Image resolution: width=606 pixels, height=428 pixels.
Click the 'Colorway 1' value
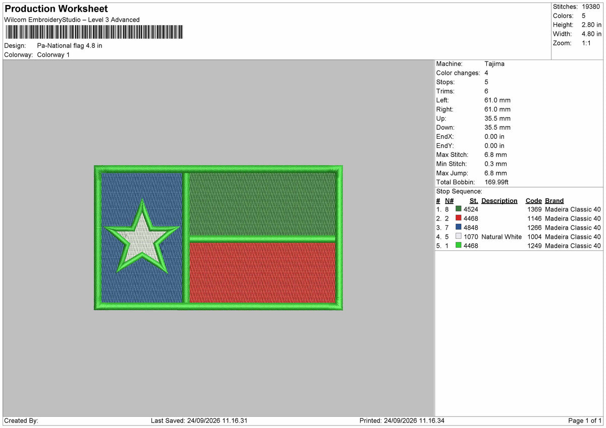[54, 55]
